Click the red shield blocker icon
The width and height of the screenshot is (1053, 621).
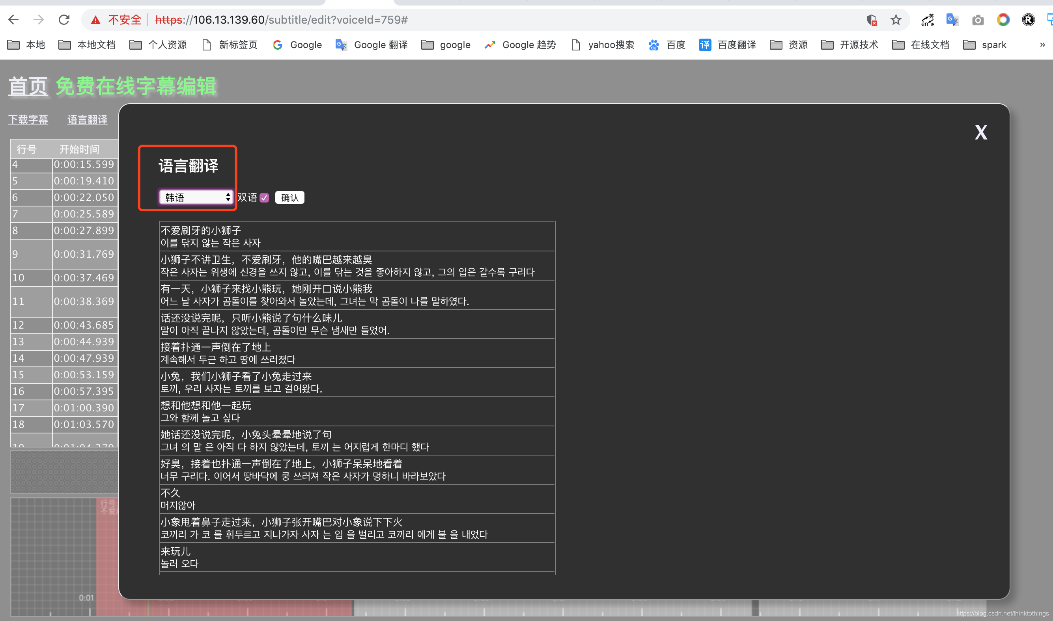871,20
